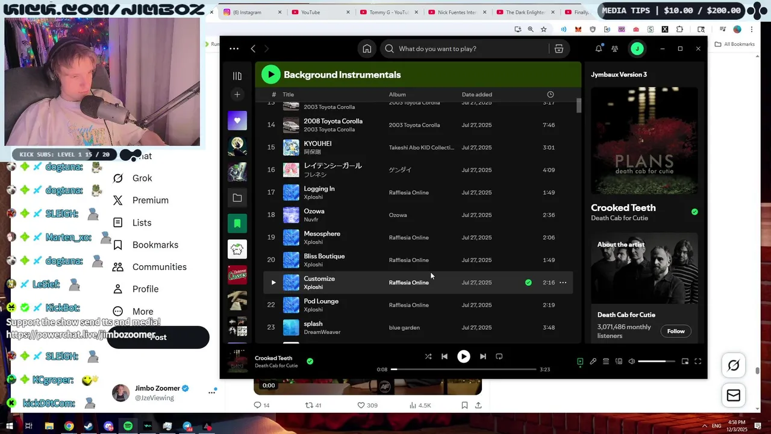Image resolution: width=771 pixels, height=434 pixels.
Task: Play the Background Instrumentals playlist
Action: [271, 75]
